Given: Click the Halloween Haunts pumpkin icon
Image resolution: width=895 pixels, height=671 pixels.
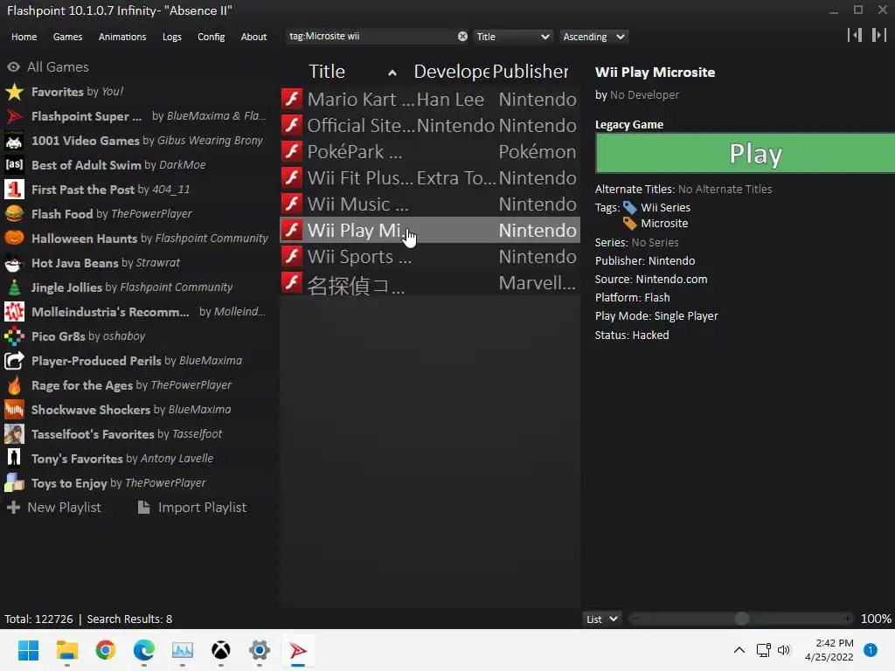Looking at the screenshot, I should click(x=14, y=239).
